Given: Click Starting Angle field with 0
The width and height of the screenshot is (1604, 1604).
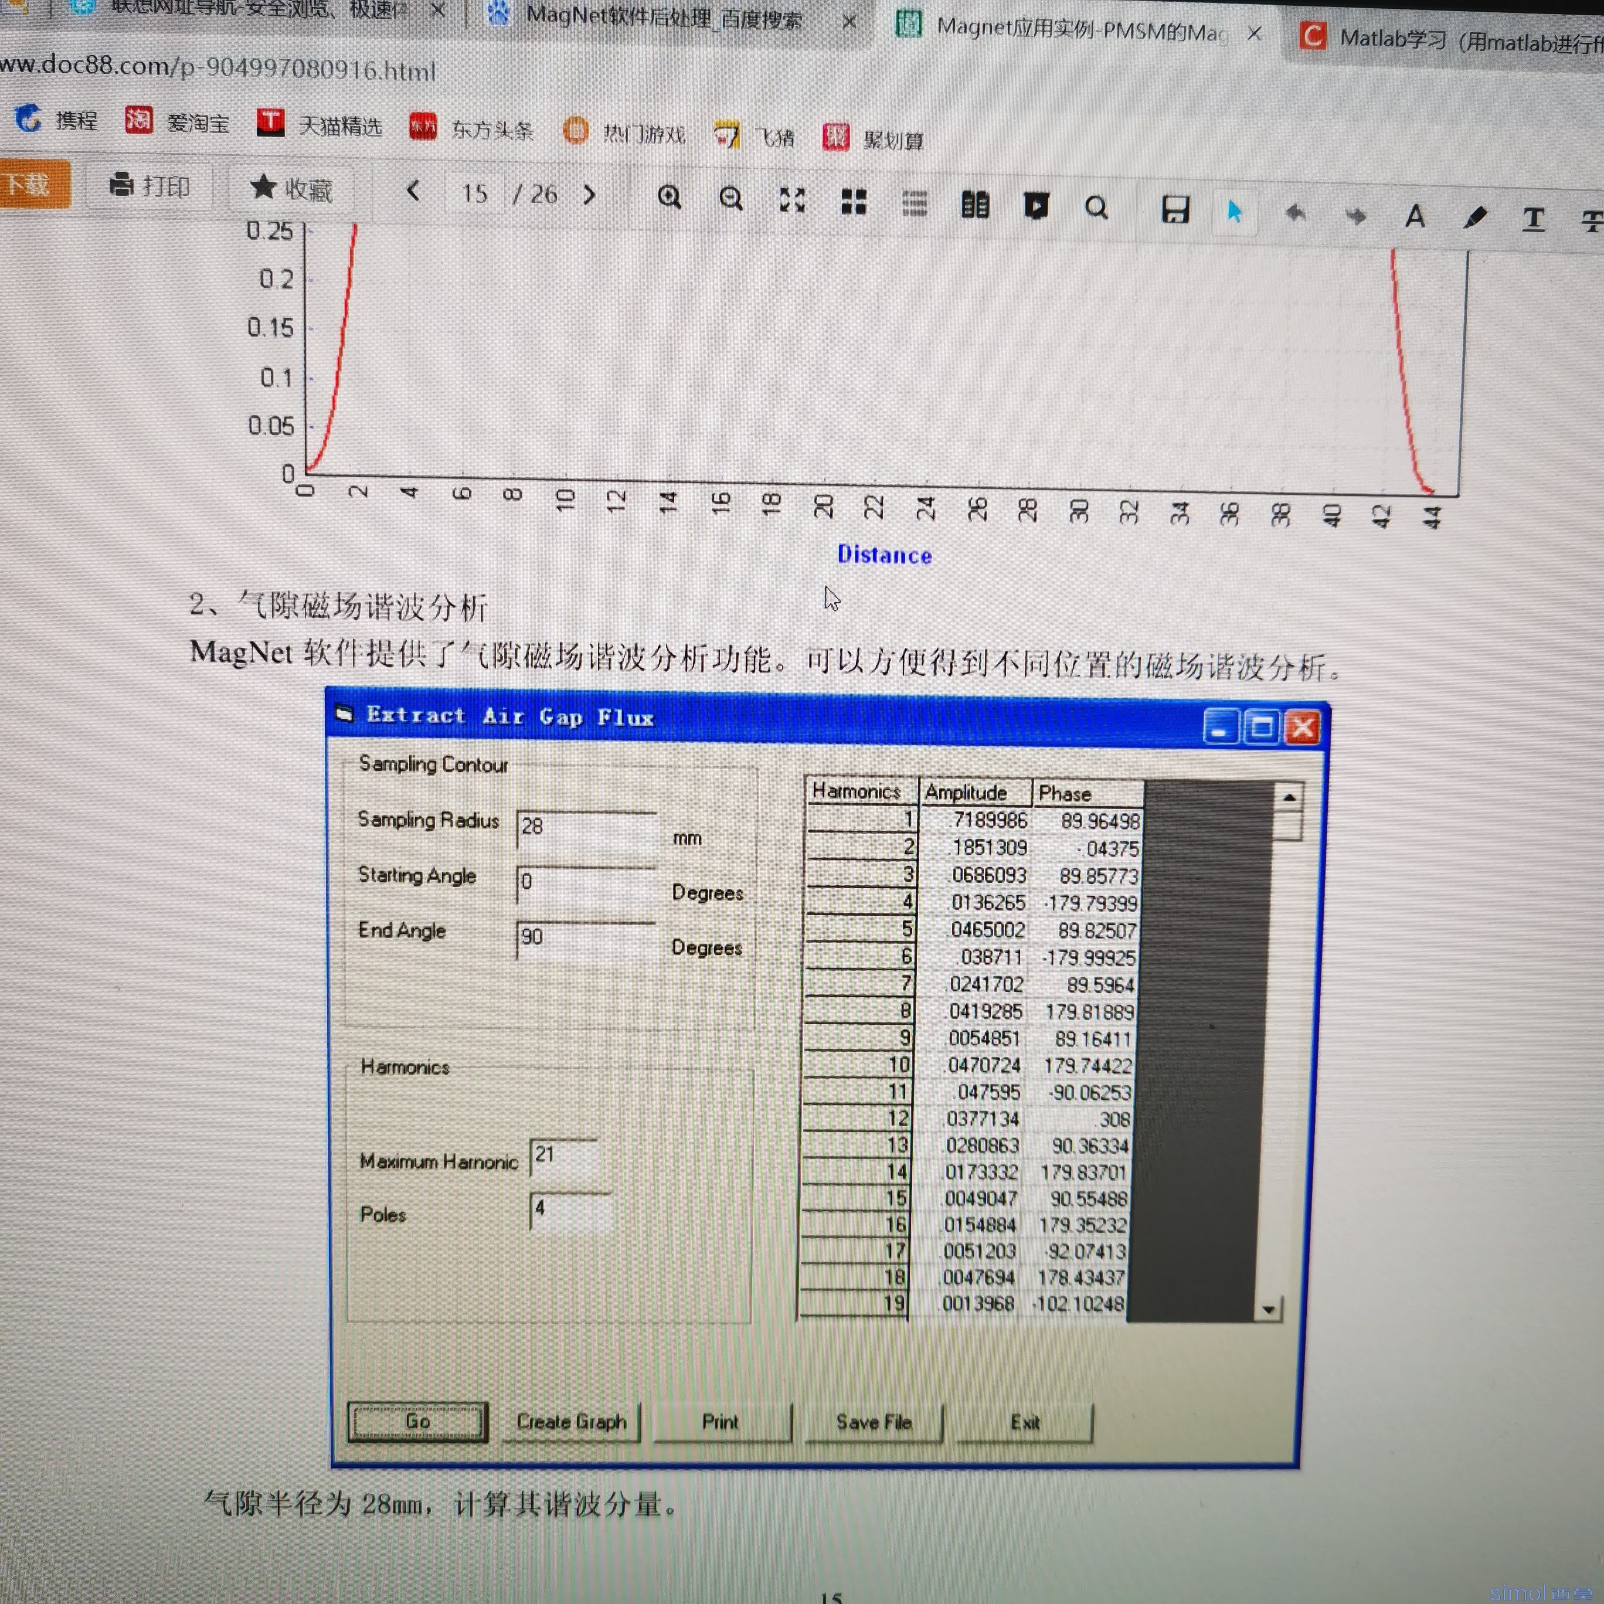Looking at the screenshot, I should pos(586,885).
